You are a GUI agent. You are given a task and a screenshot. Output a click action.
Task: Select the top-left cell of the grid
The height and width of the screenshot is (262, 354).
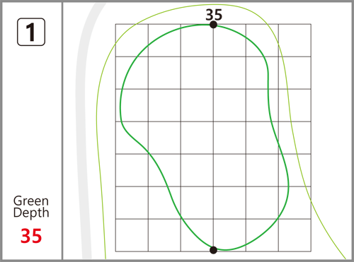pyautogui.click(x=132, y=40)
